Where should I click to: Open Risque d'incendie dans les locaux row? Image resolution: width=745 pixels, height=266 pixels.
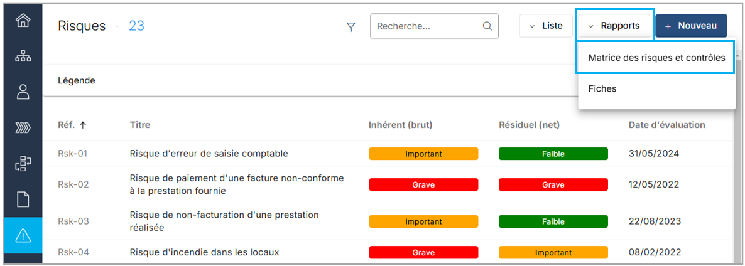204,252
